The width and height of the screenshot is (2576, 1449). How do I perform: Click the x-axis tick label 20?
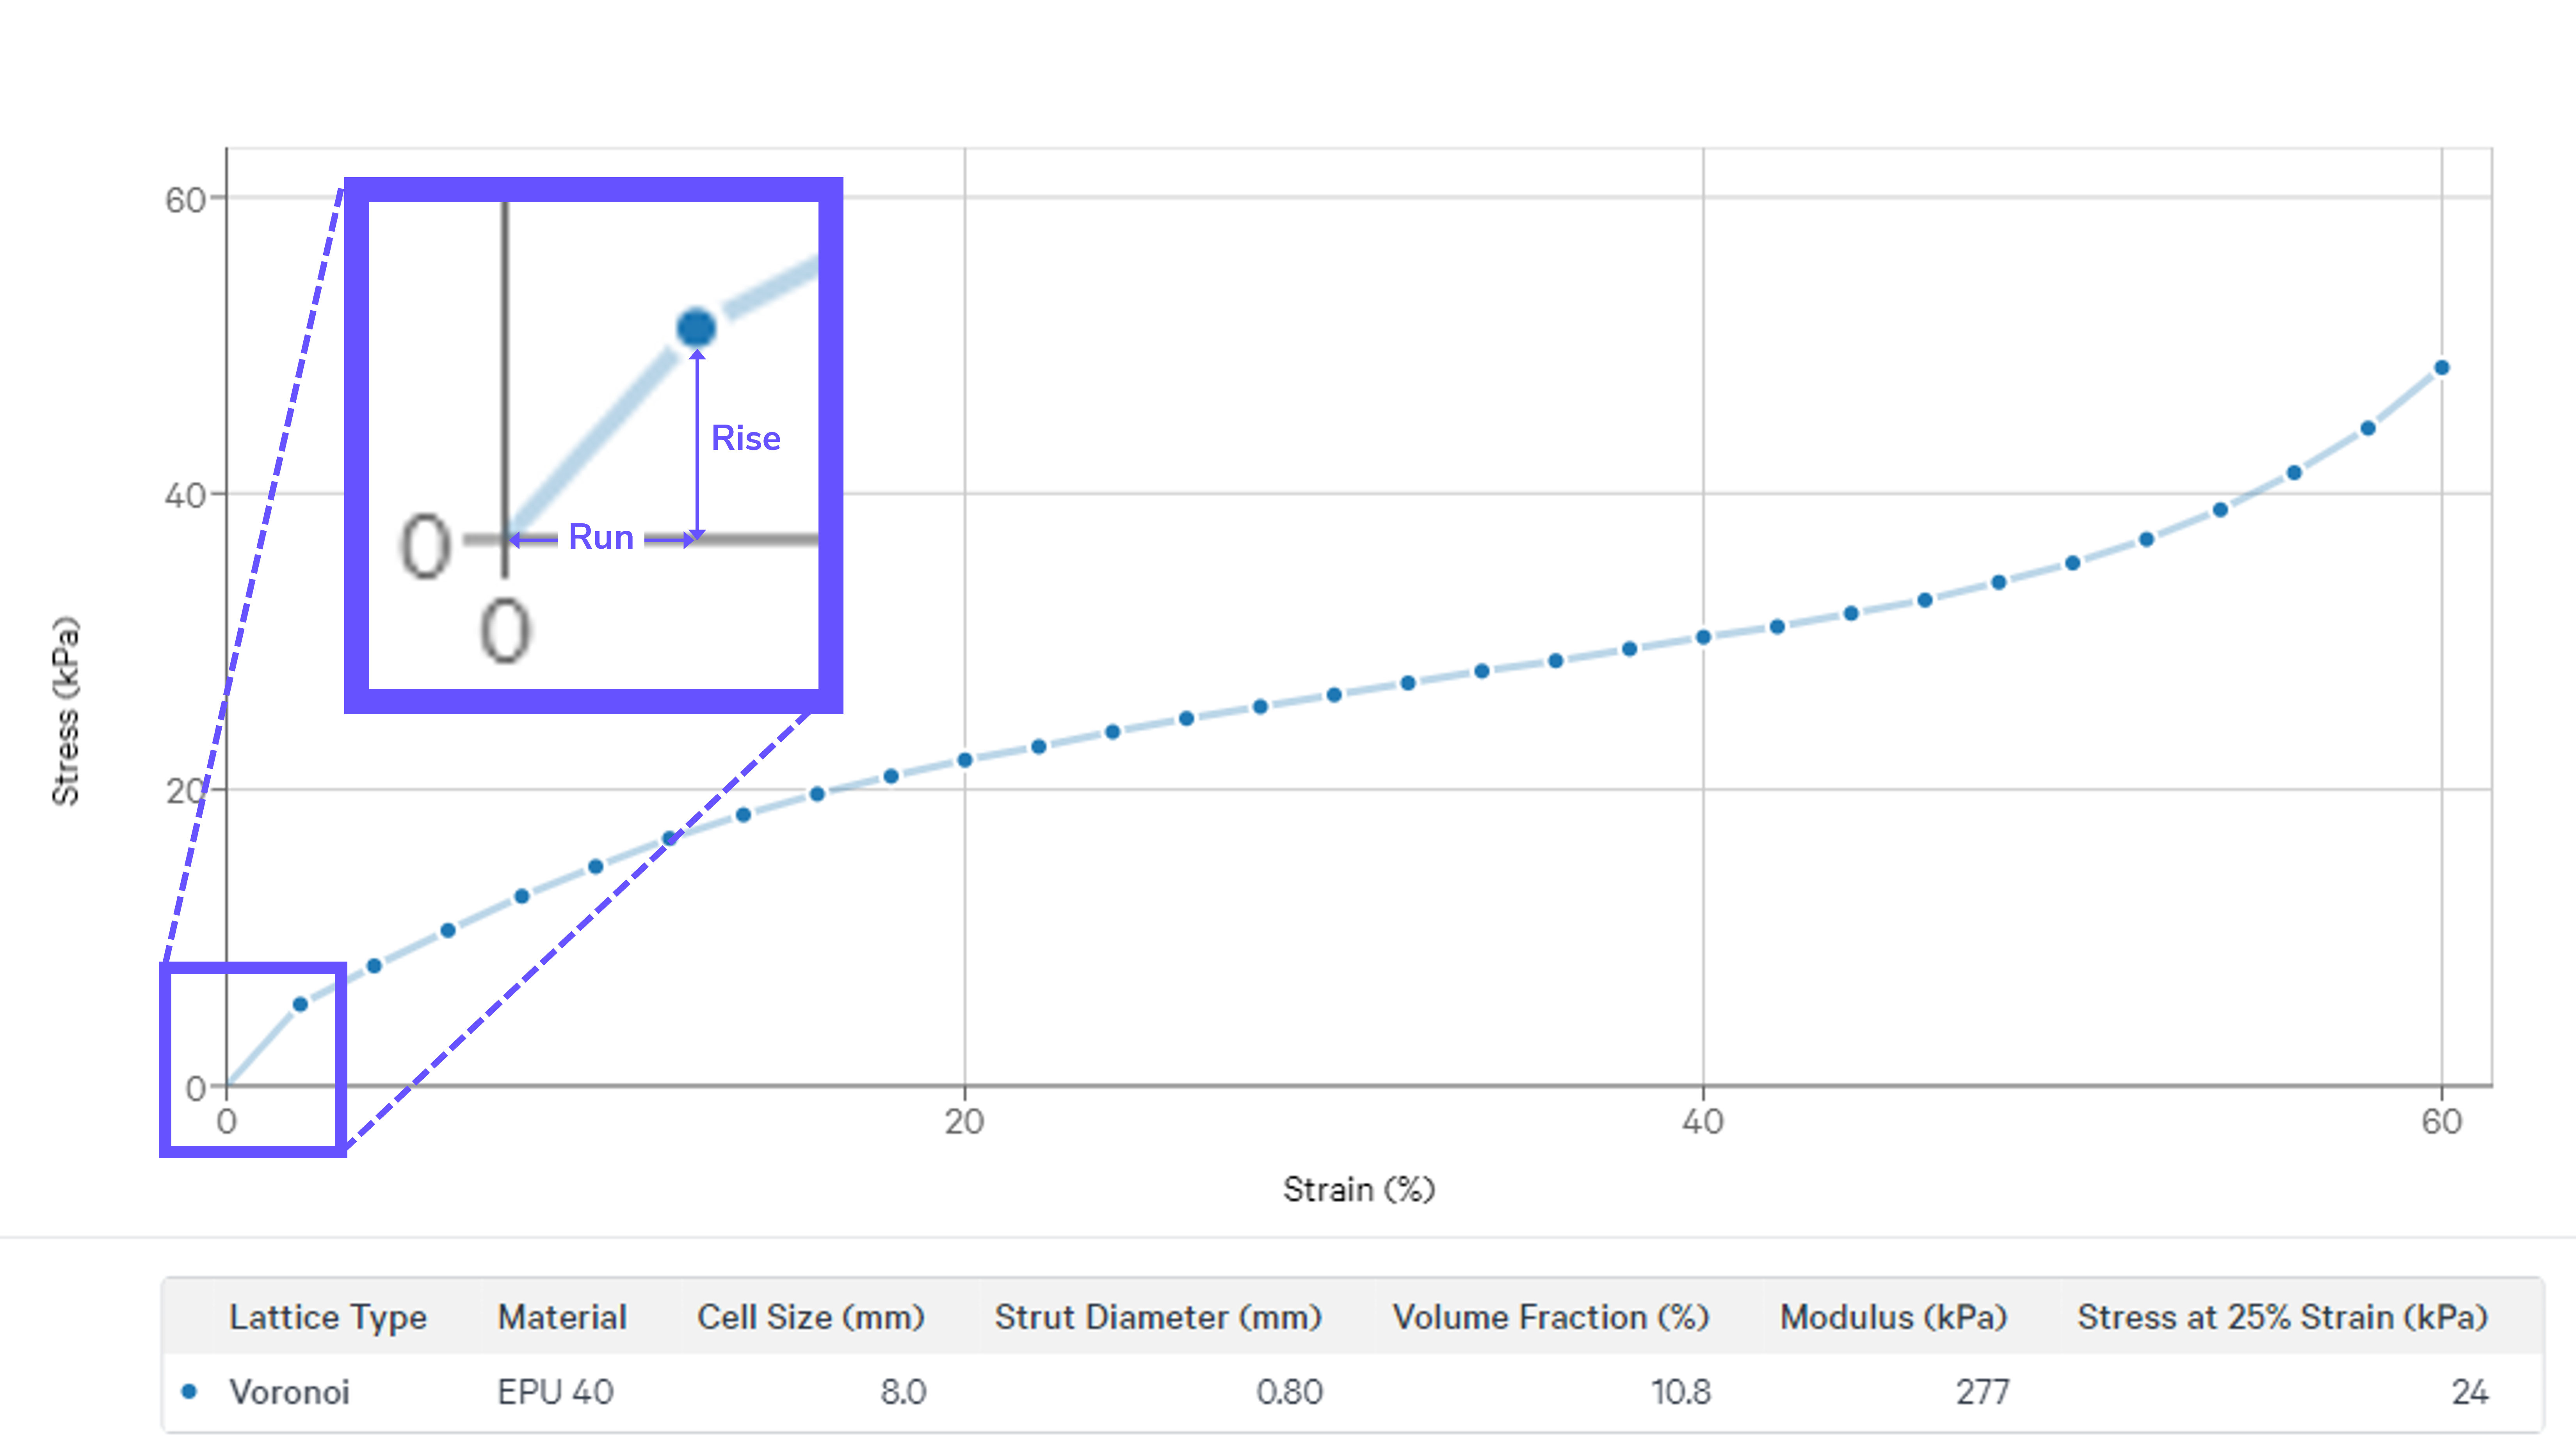tap(965, 1121)
